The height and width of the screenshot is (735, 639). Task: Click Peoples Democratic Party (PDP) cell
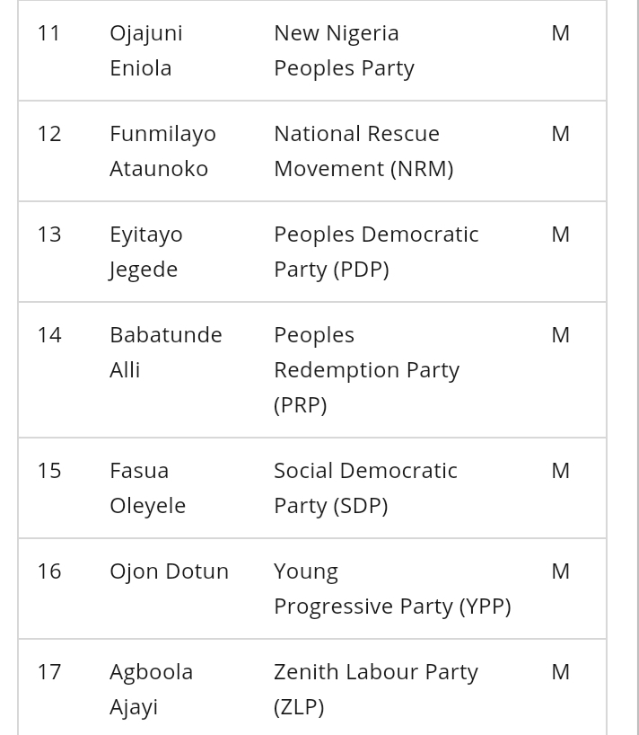(376, 252)
